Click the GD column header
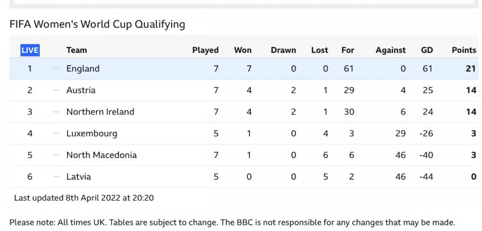 427,50
